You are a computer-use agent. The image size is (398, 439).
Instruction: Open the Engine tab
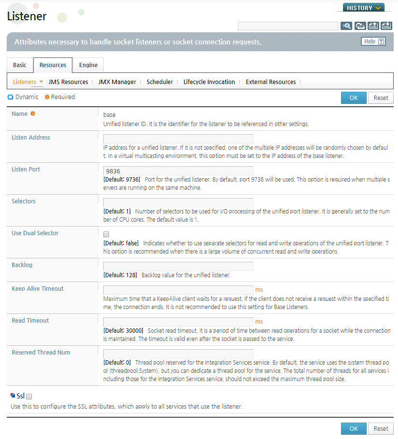tap(88, 65)
